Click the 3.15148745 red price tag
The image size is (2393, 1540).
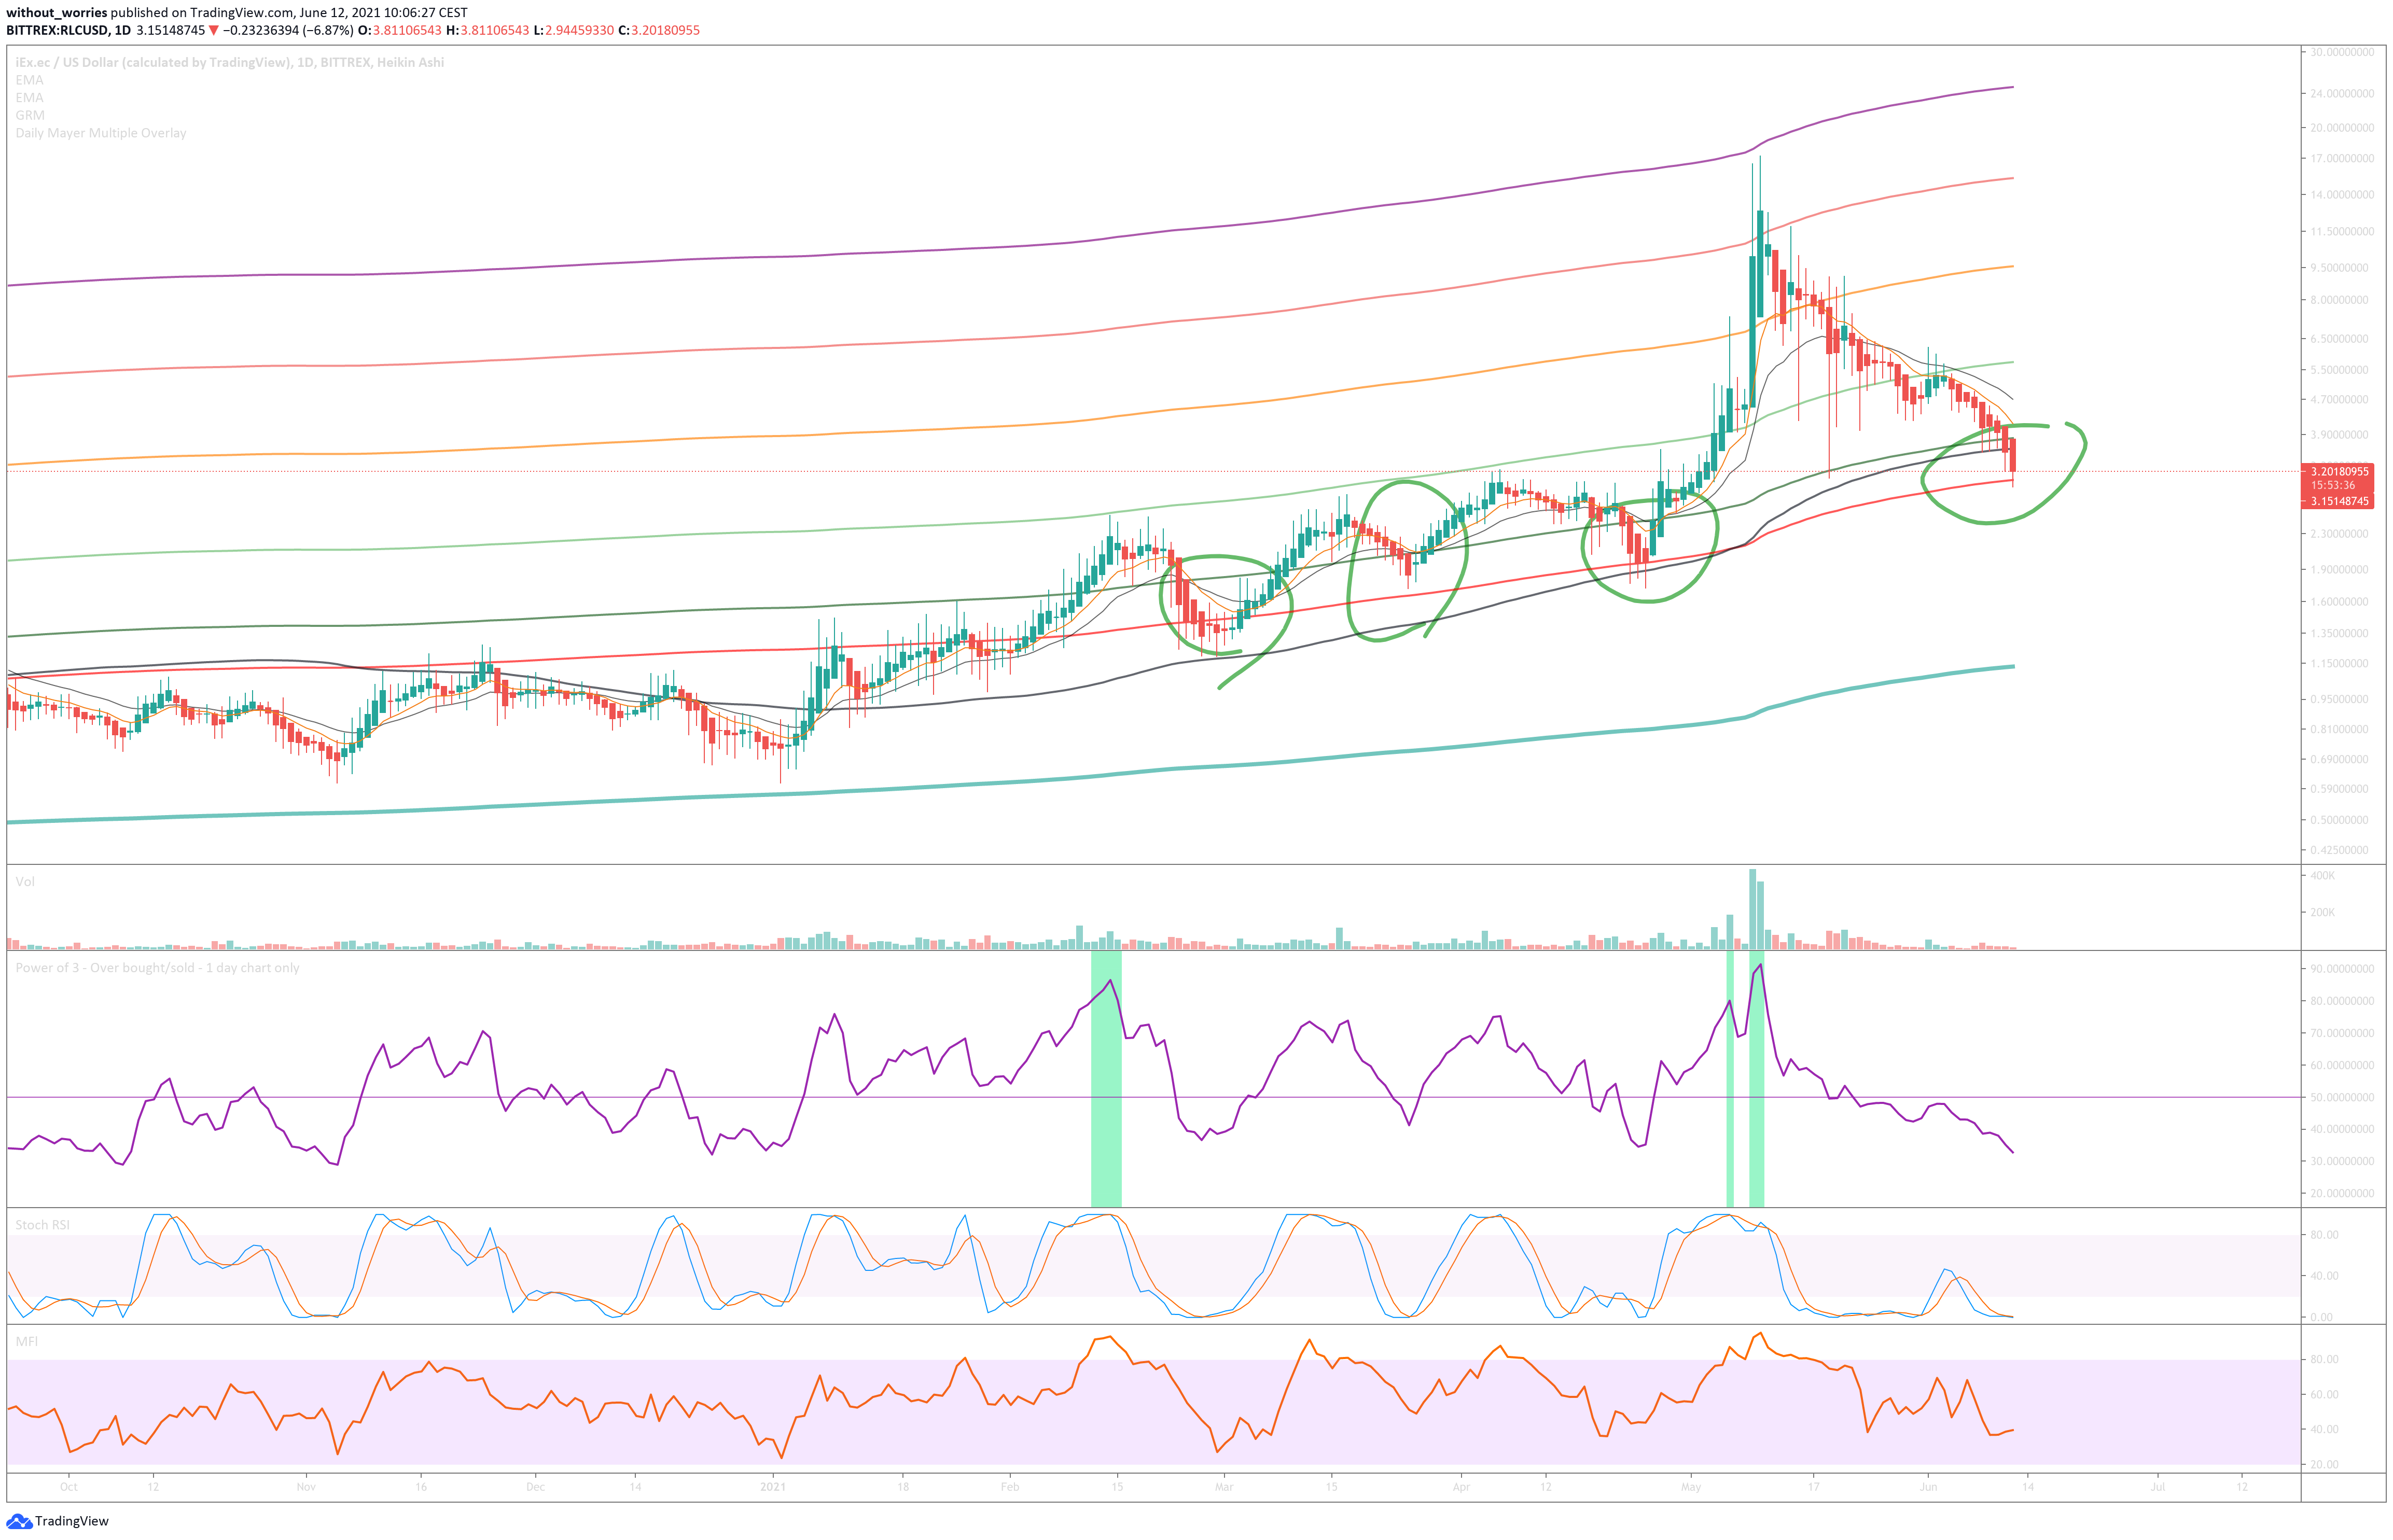2339,501
